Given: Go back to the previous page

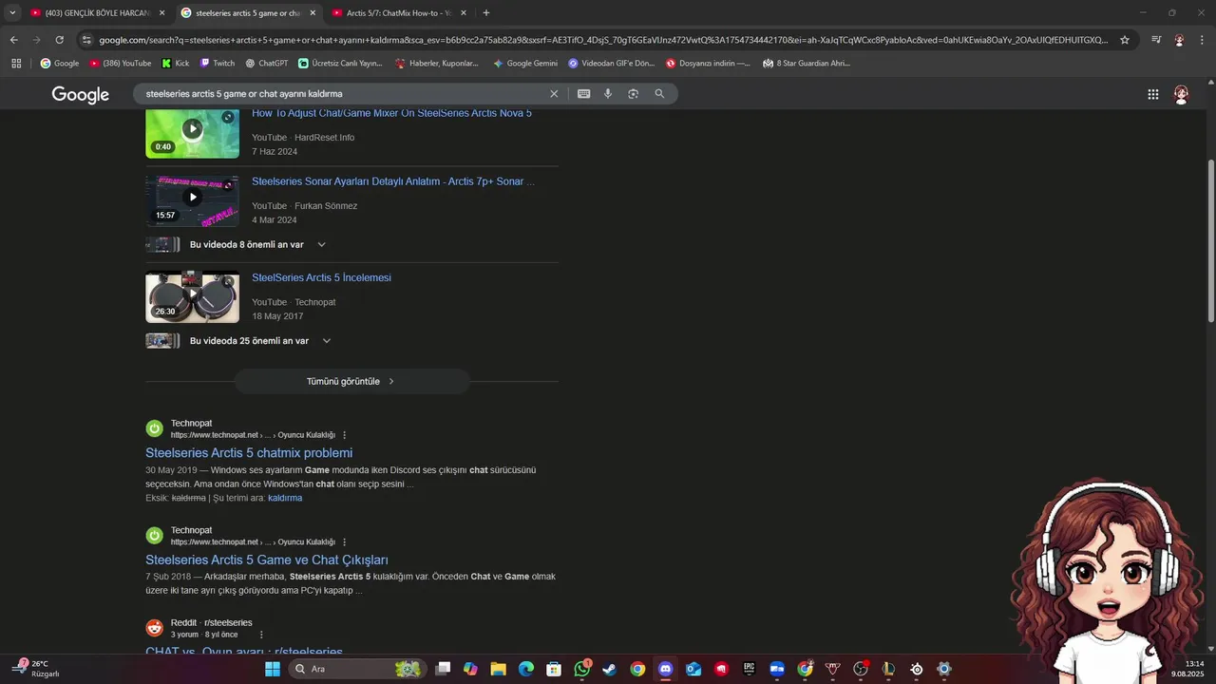Looking at the screenshot, I should pyautogui.click(x=13, y=40).
